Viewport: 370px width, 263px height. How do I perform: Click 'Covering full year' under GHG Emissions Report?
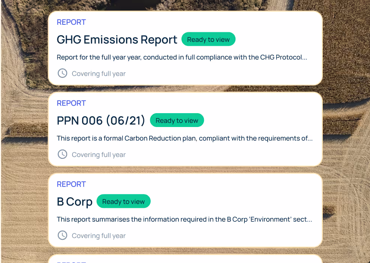98,73
